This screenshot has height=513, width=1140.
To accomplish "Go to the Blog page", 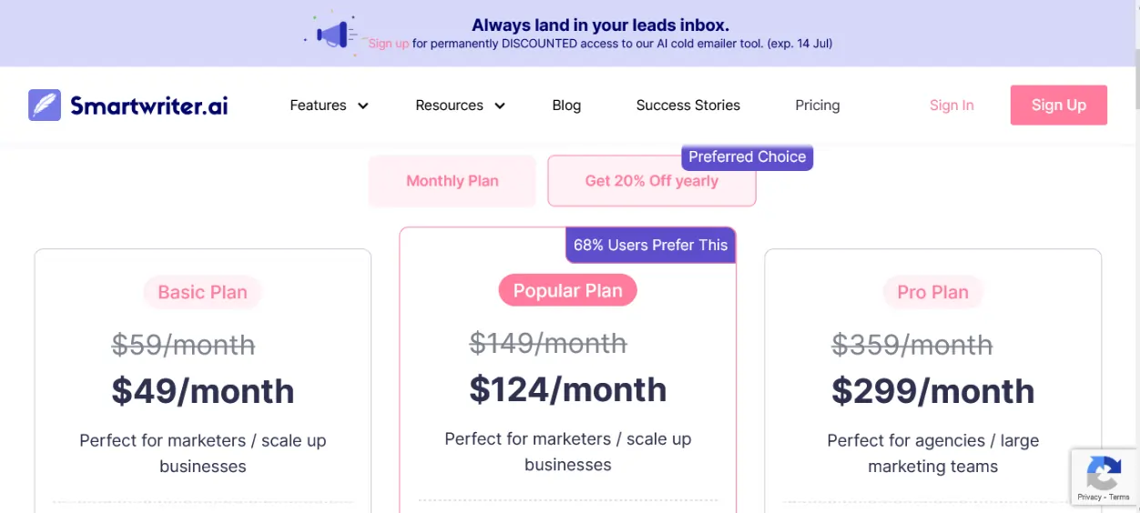I will [566, 106].
